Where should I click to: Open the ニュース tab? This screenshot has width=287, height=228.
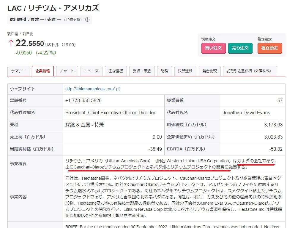[91, 71]
